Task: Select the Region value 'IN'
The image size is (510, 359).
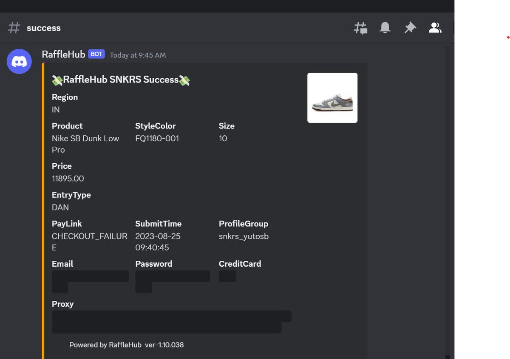Action: pos(56,110)
